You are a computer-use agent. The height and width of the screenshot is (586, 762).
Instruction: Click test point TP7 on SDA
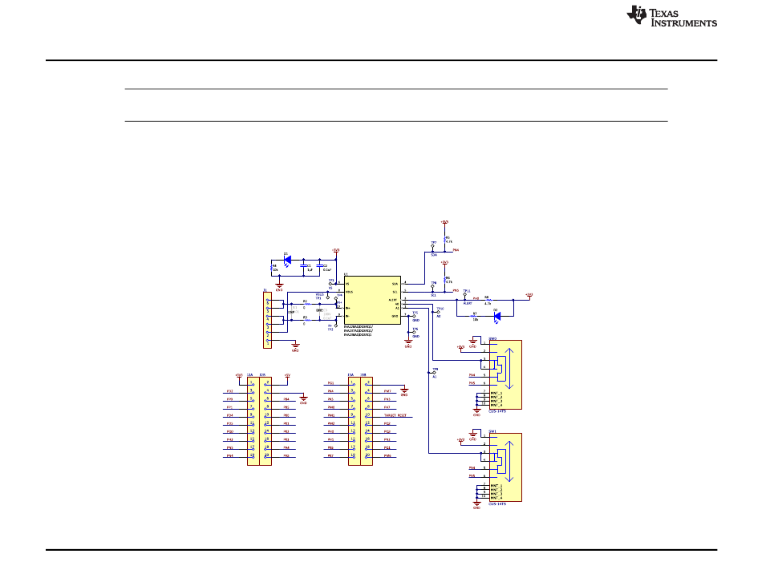[x=433, y=247]
